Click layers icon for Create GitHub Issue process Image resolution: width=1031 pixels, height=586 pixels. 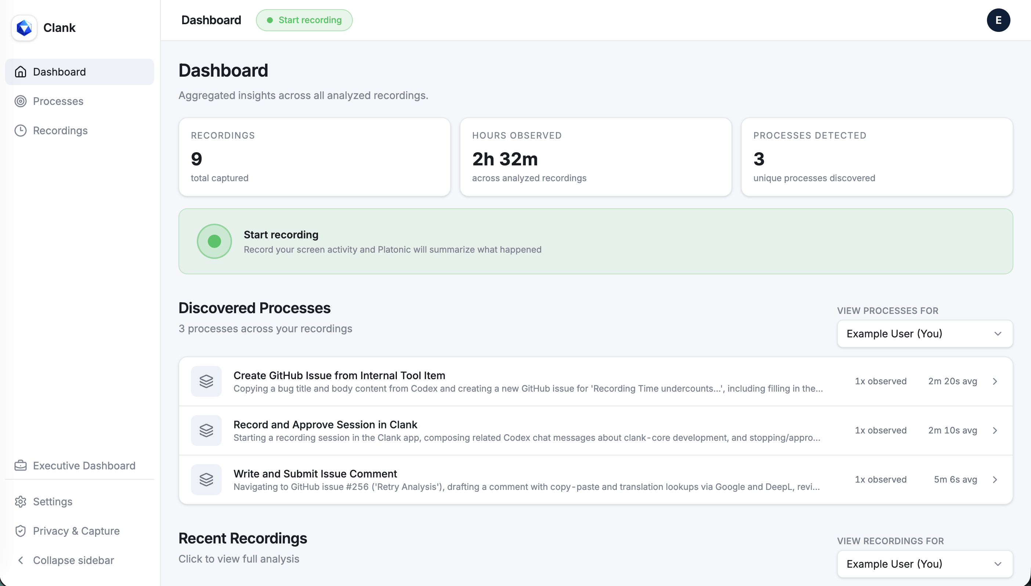coord(206,381)
